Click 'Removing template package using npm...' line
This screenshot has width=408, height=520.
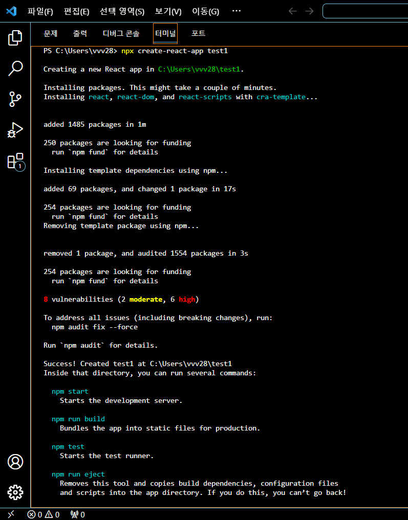coord(121,225)
